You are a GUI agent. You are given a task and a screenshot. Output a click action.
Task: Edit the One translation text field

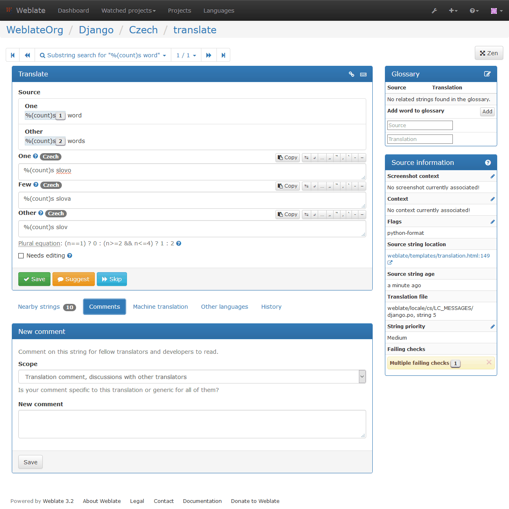pos(192,172)
